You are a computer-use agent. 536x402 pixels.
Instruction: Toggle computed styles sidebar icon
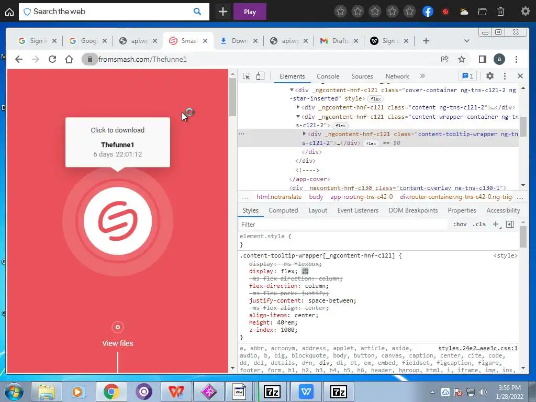coord(510,224)
